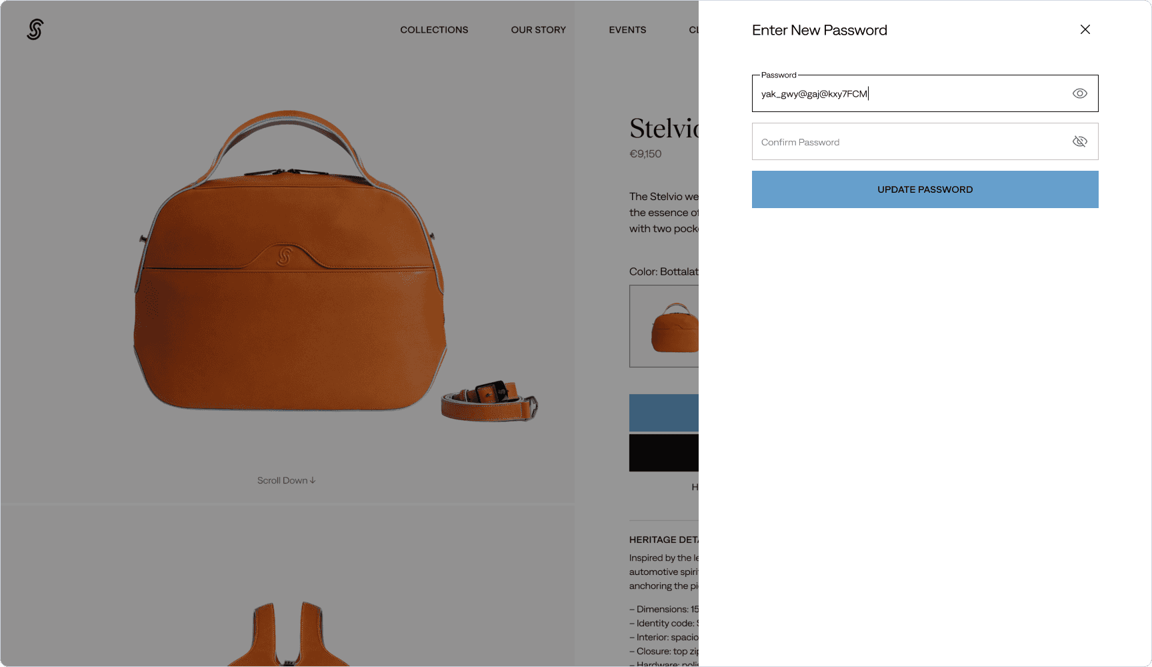The height and width of the screenshot is (667, 1152).
Task: Click the Update Password button
Action: coord(925,189)
